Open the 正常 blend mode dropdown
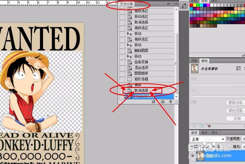Image resolution: width=245 pixels, height=164 pixels. [208, 139]
